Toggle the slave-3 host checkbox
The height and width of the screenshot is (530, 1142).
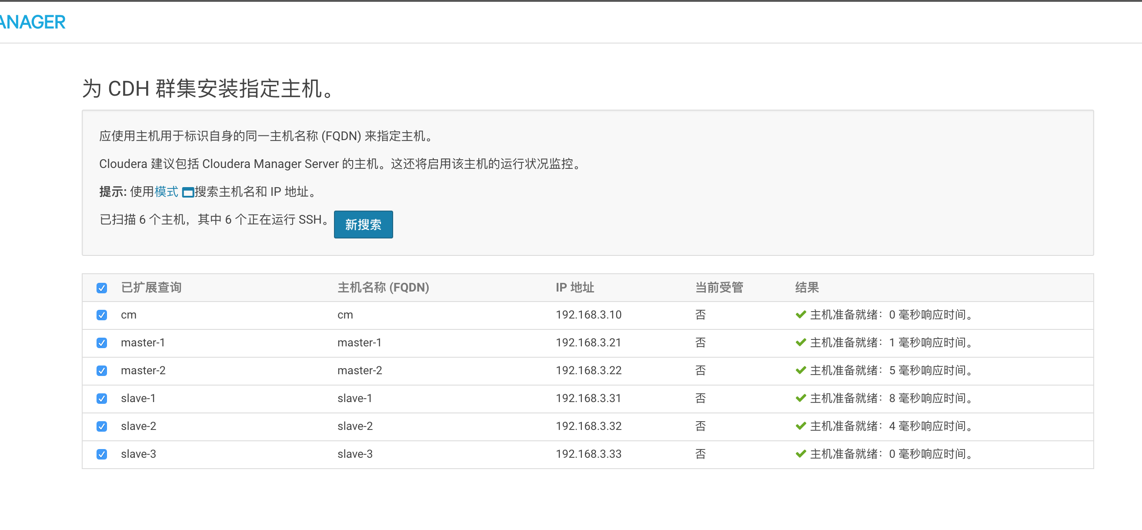point(102,454)
